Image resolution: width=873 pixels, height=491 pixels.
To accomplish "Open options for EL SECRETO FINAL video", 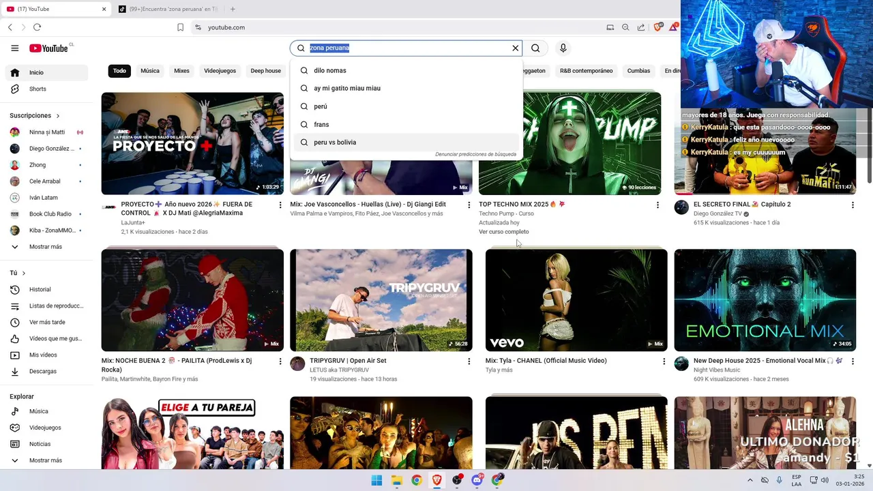I will click(x=853, y=205).
